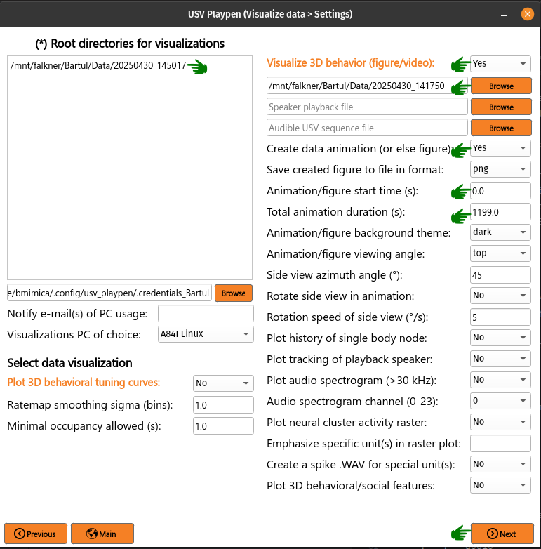
Task: Click the Total animation duration field
Action: point(500,212)
